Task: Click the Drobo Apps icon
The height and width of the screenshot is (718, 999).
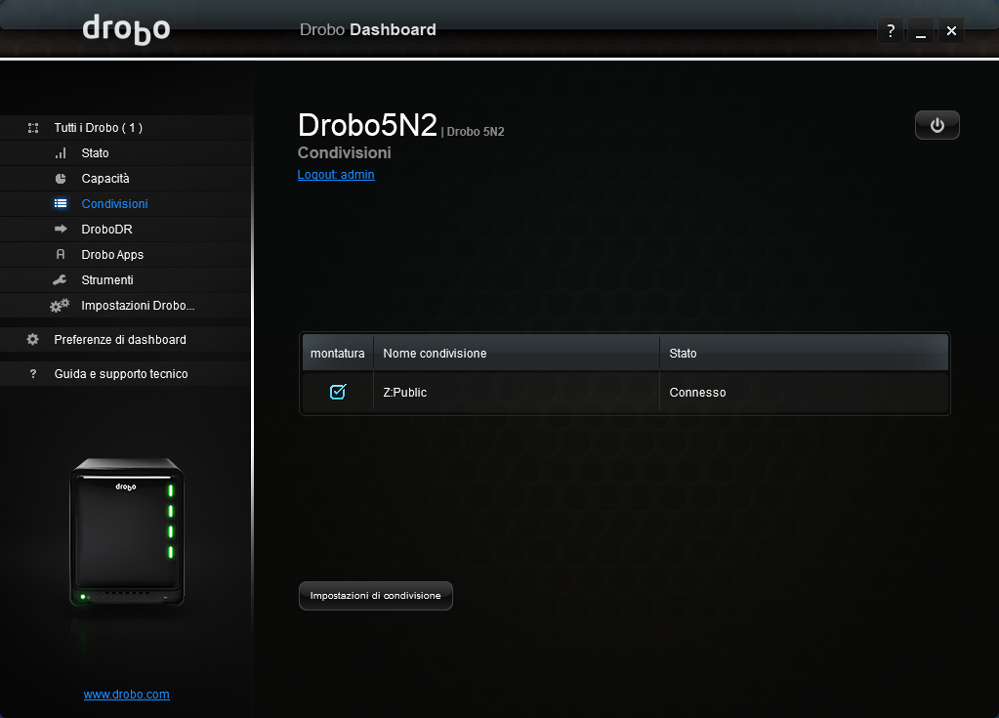Action: 61,255
